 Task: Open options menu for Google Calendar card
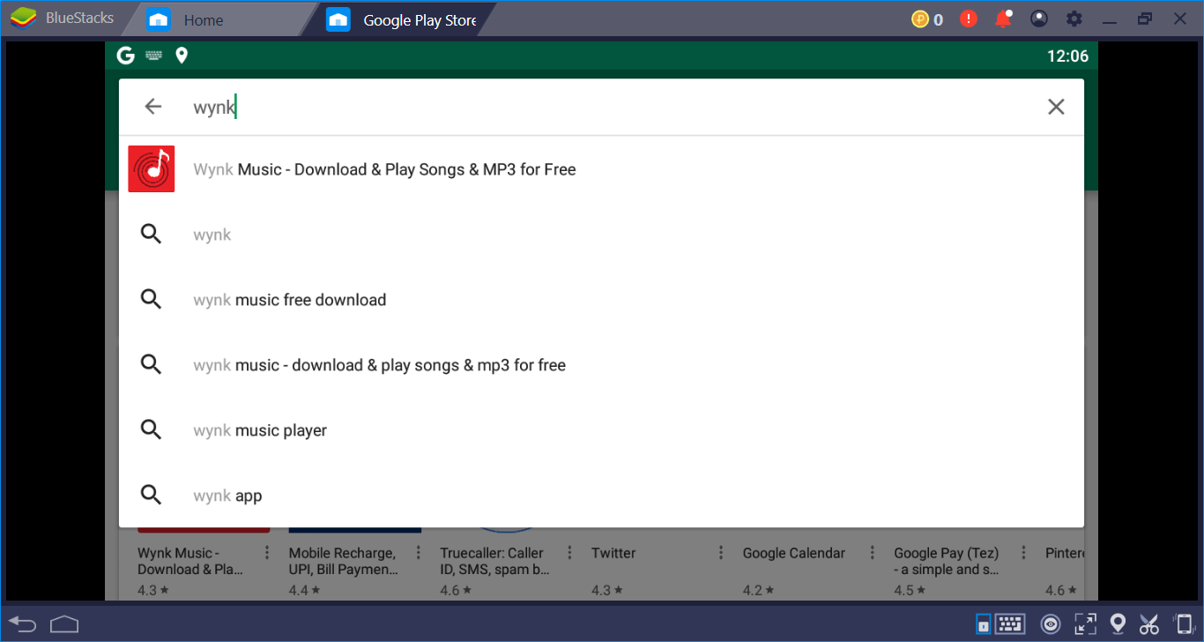873,553
